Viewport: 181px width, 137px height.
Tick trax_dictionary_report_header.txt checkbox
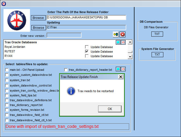coord(66,70)
